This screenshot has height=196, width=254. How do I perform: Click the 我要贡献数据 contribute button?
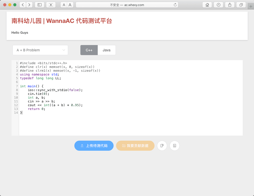pos(135,146)
